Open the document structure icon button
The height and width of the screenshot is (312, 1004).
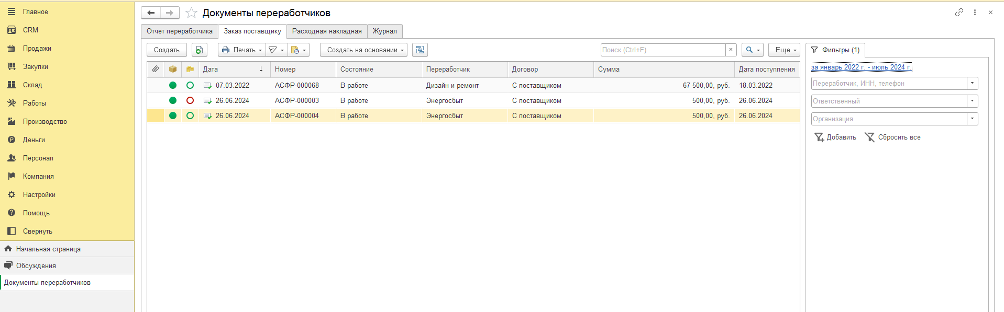[420, 50]
